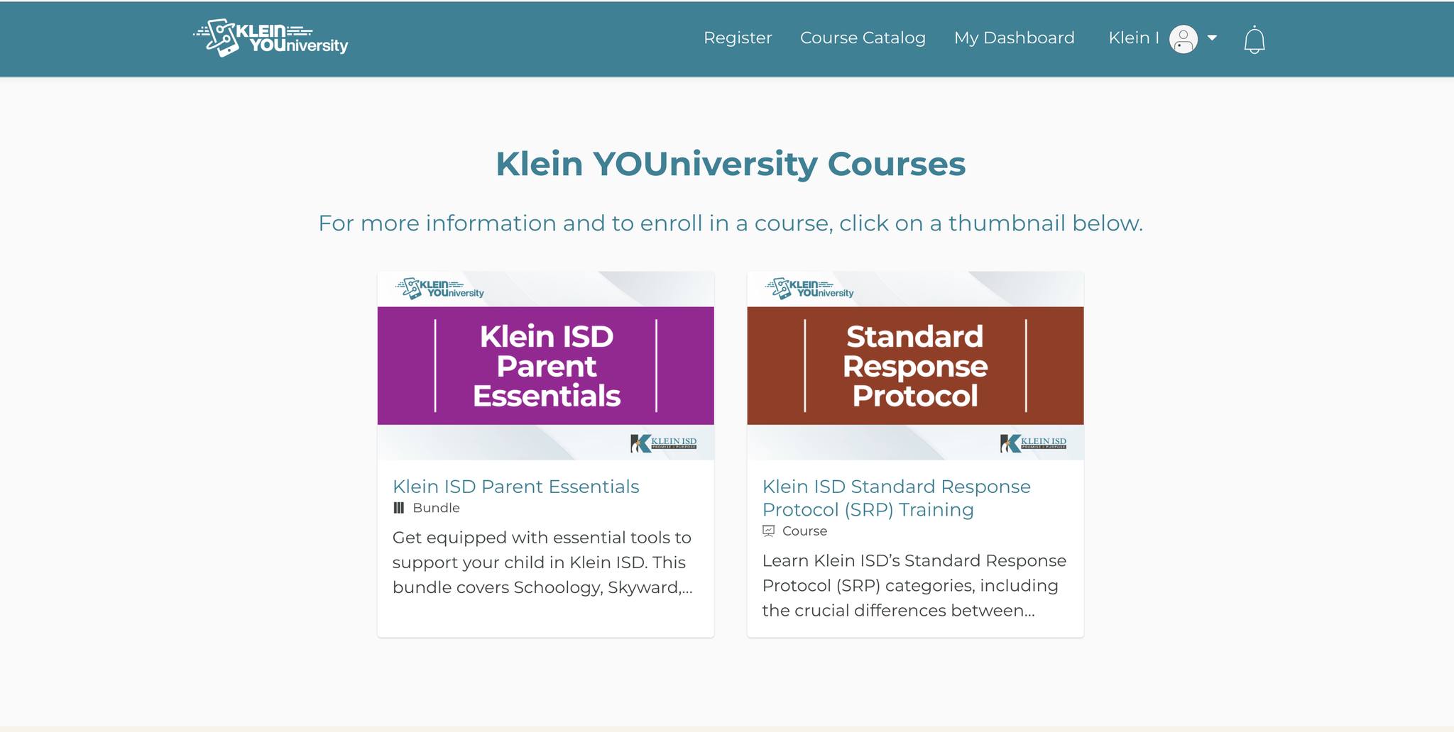1454x732 pixels.
Task: Click YOUniversity logo atop Parent Essentials card
Action: (440, 289)
